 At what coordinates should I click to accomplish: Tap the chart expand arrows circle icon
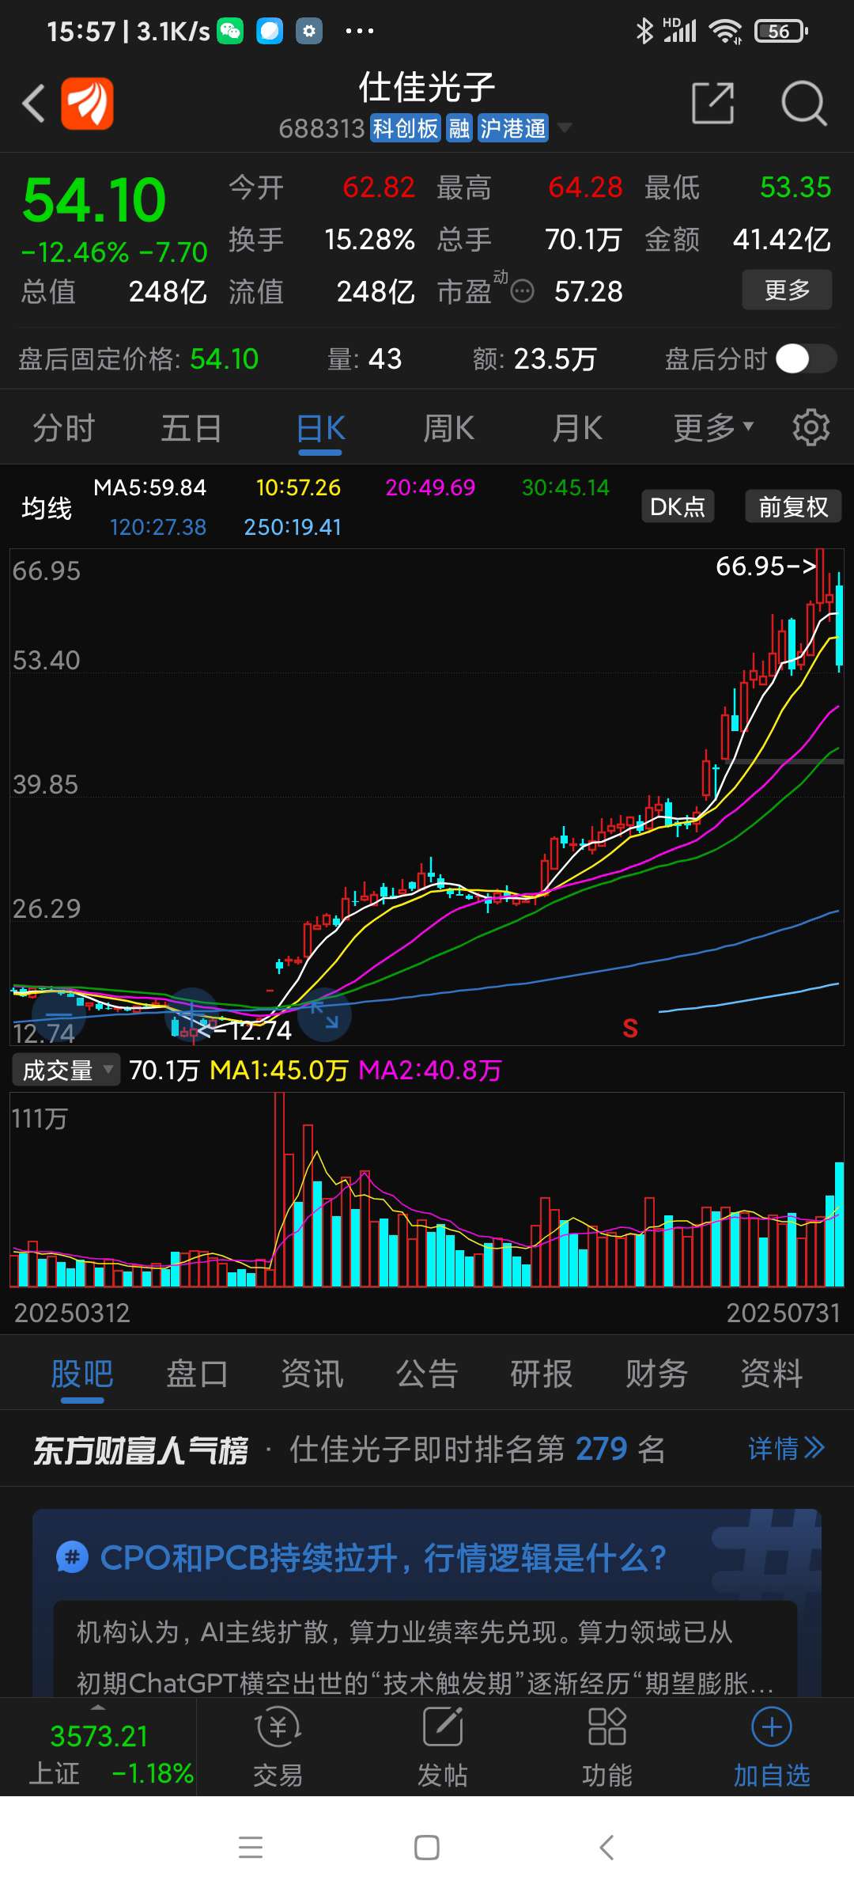[x=324, y=1014]
